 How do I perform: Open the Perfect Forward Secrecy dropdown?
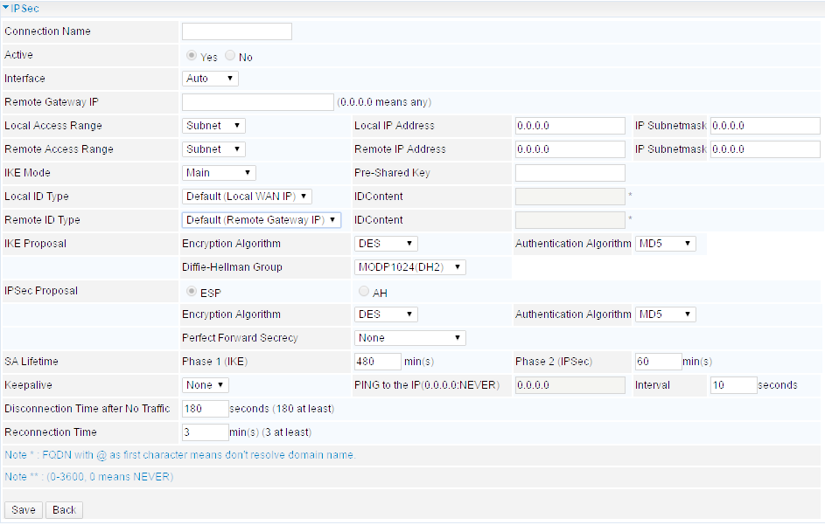coord(409,338)
